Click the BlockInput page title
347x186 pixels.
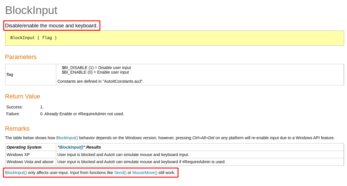(x=31, y=10)
